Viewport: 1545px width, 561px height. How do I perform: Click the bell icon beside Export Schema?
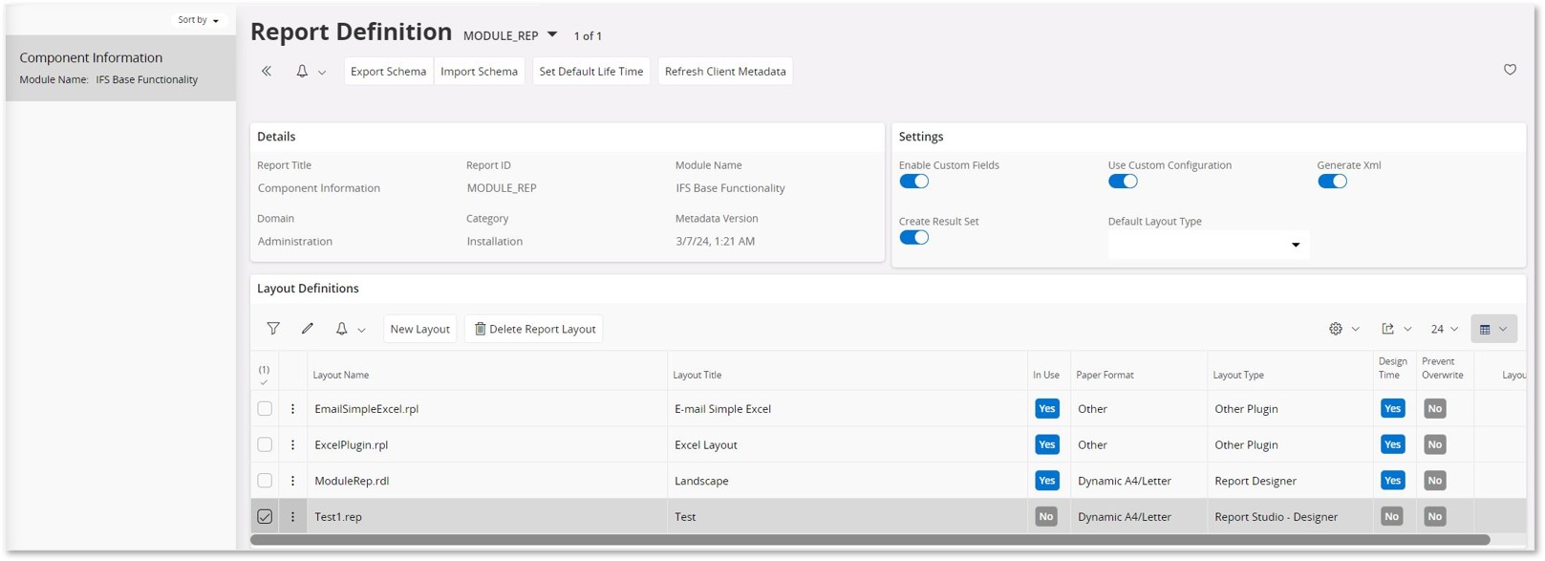point(302,71)
